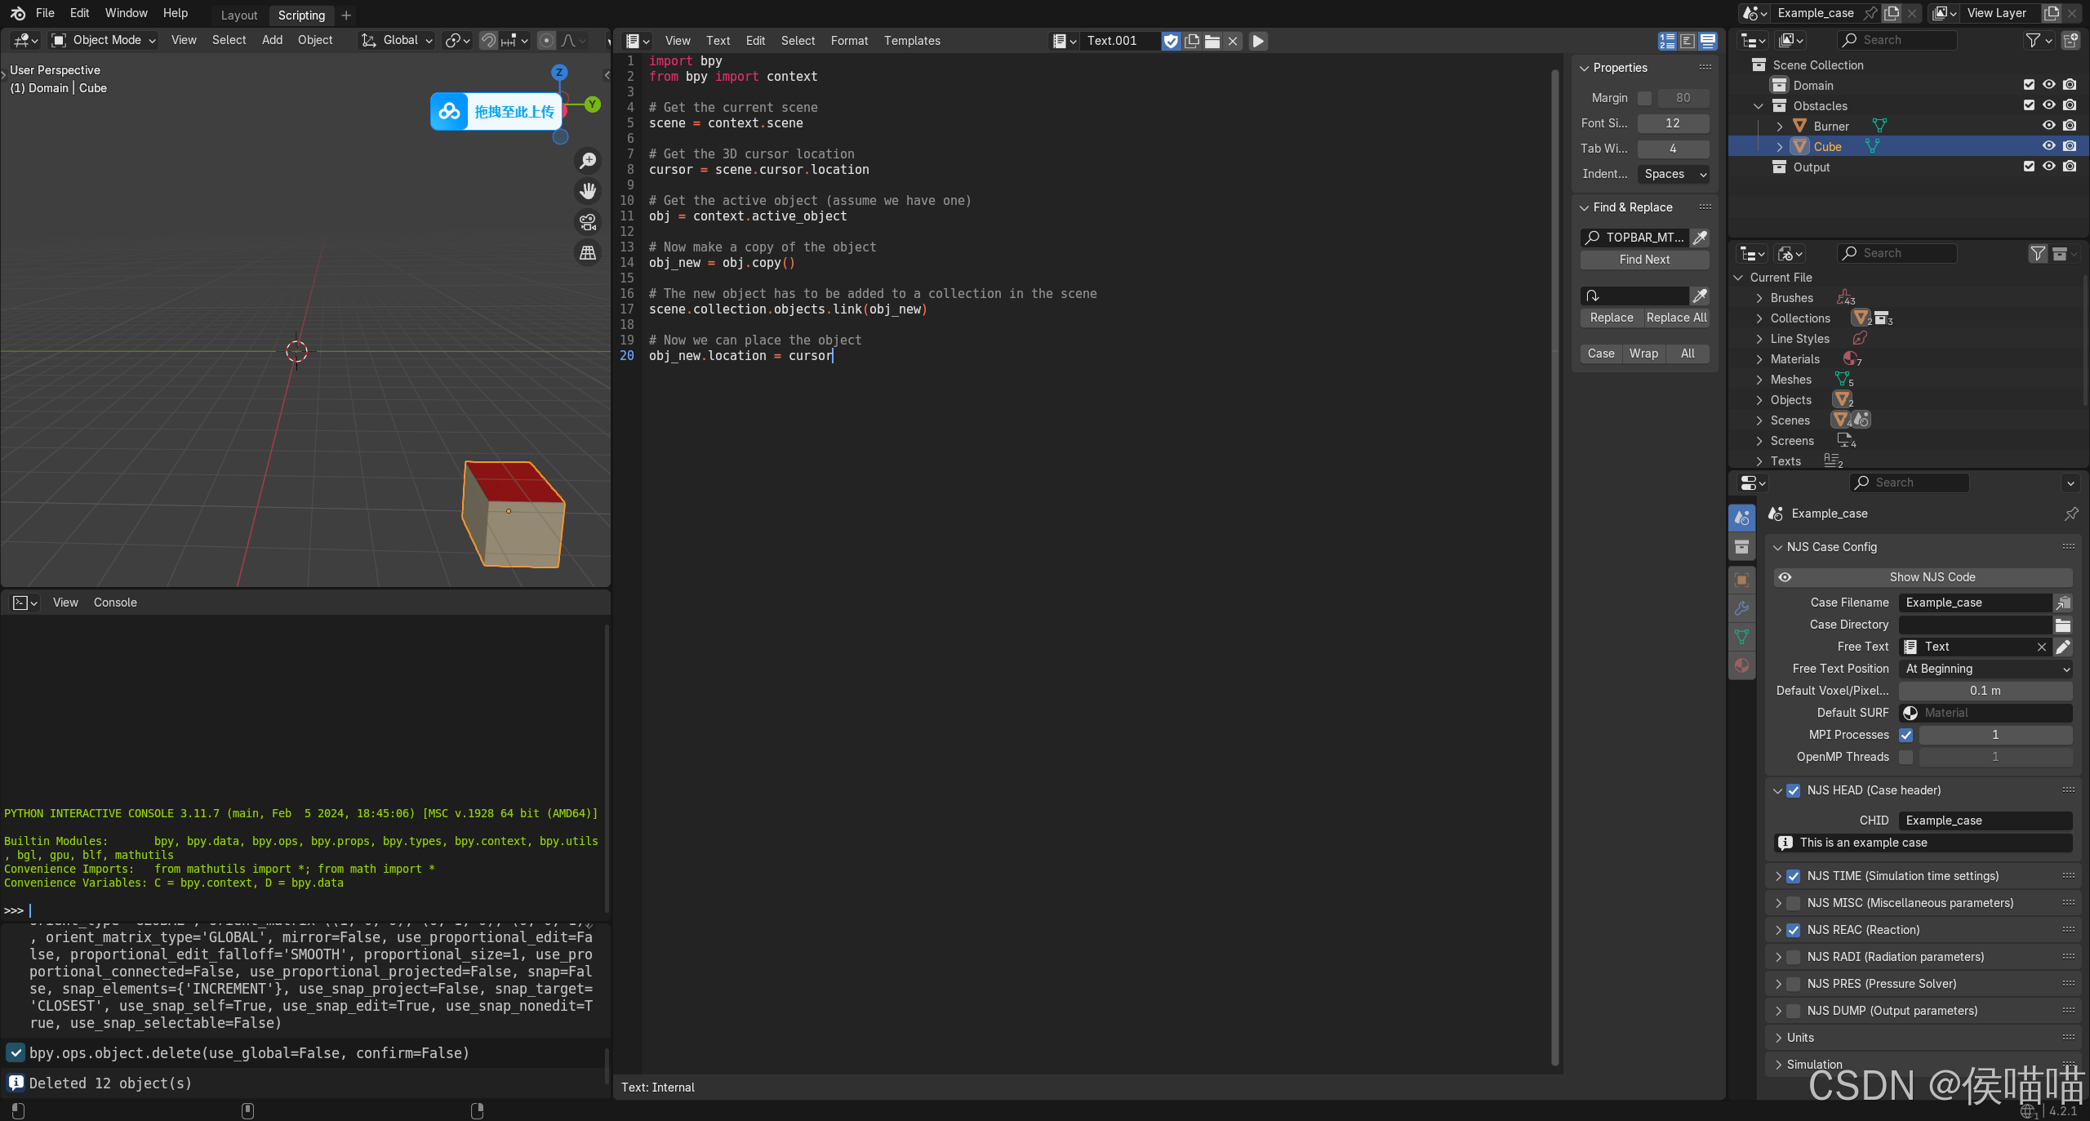Viewport: 2090px width, 1121px height.
Task: Click the Scripting workspace tab
Action: (x=300, y=14)
